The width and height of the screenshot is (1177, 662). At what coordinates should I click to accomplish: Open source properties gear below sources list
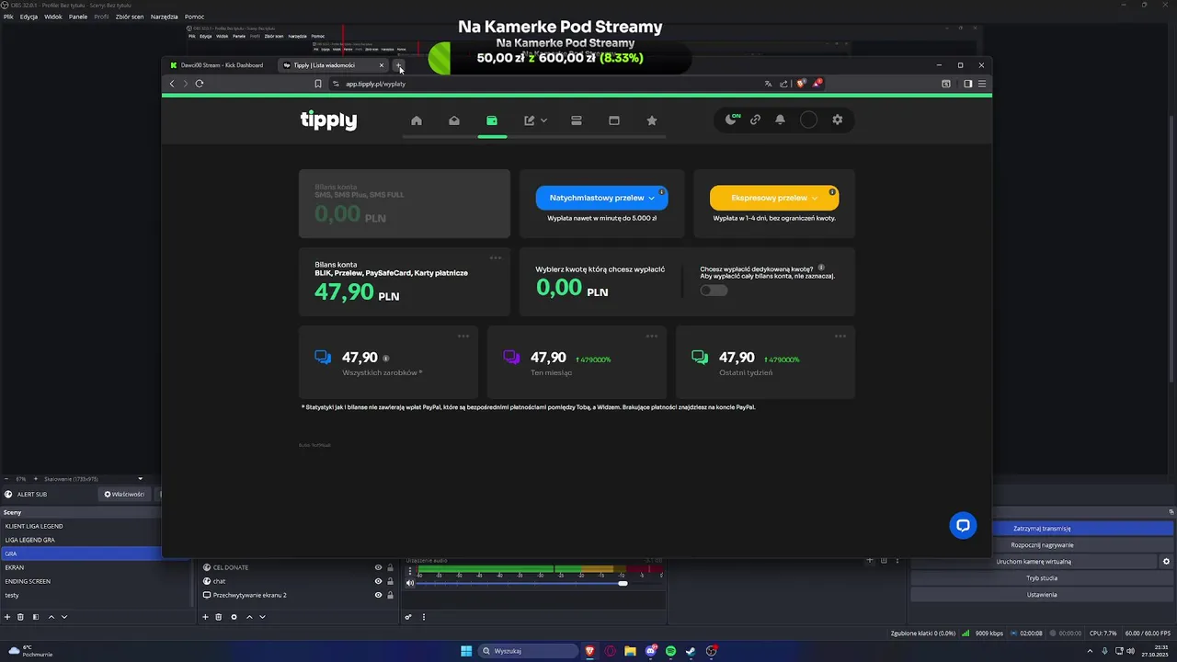[x=234, y=617]
